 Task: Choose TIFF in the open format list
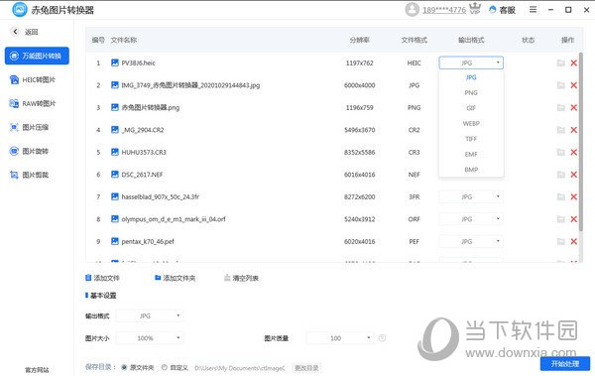pyautogui.click(x=471, y=139)
